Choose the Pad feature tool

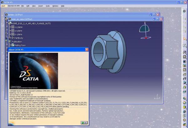click(185, 53)
